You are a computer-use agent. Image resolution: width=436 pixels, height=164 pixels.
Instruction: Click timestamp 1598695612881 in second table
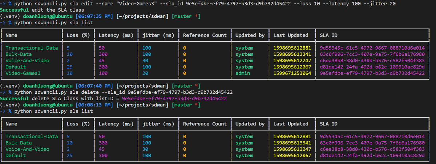pyautogui.click(x=292, y=136)
